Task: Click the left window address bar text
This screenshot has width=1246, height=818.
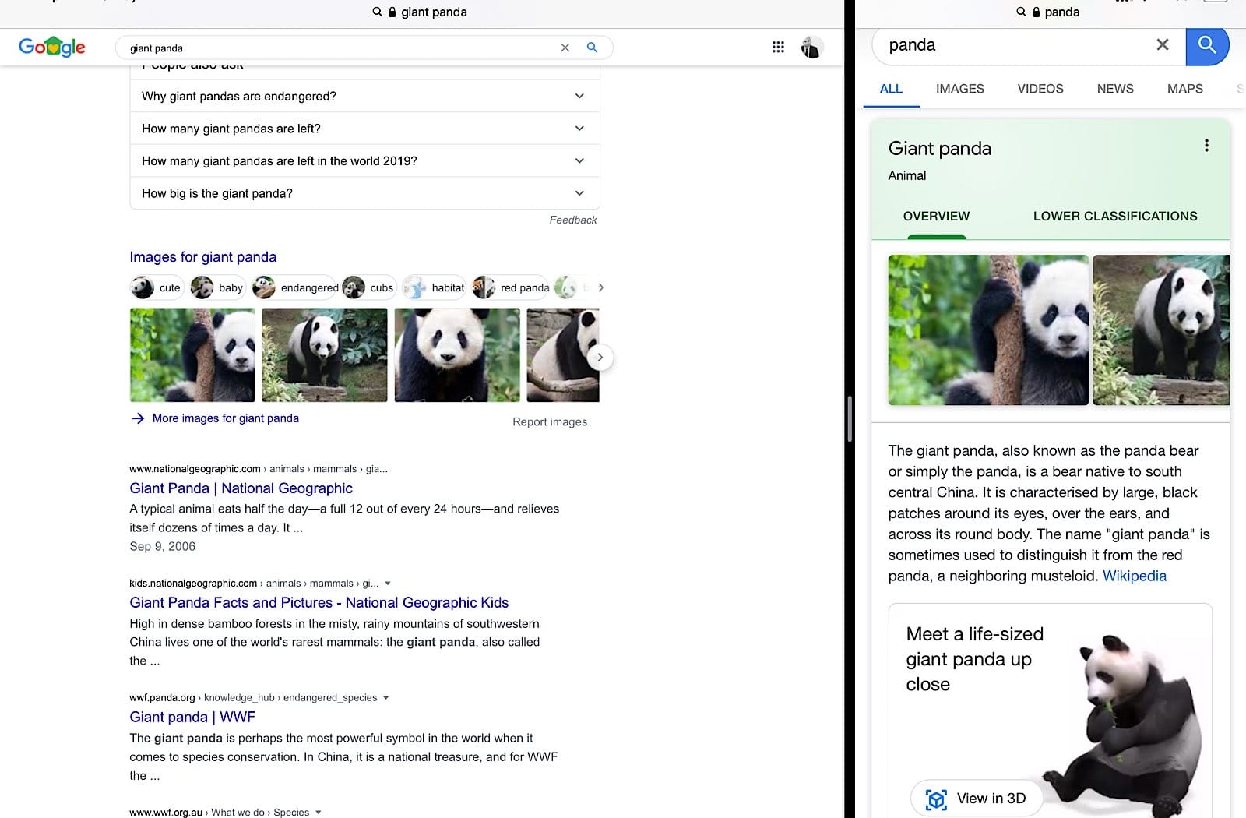Action: [x=434, y=12]
